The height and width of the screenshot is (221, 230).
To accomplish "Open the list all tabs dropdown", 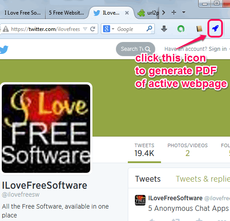I will pyautogui.click(x=184, y=12).
